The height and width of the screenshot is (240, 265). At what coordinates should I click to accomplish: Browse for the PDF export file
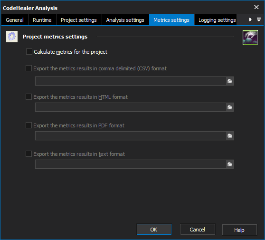tap(230, 135)
